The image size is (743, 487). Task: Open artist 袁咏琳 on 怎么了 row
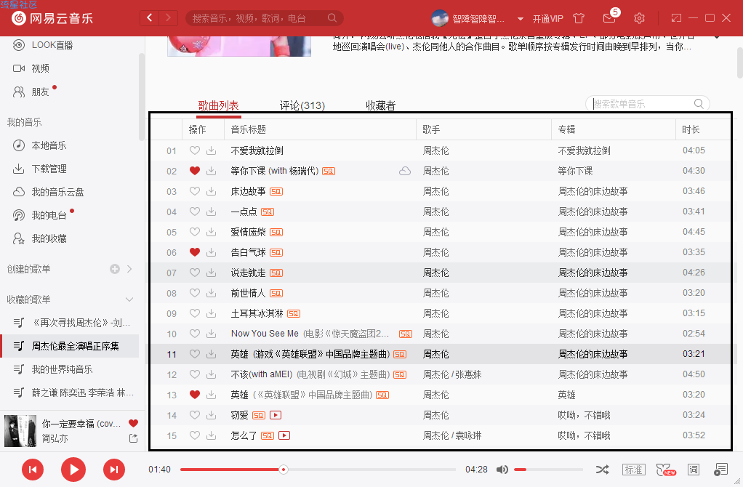(x=468, y=436)
